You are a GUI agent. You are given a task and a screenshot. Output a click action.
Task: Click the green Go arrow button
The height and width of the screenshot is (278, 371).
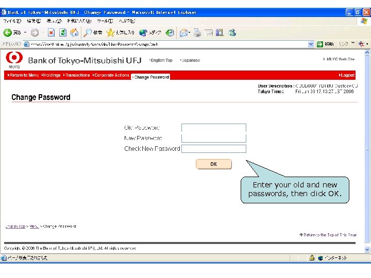point(320,44)
